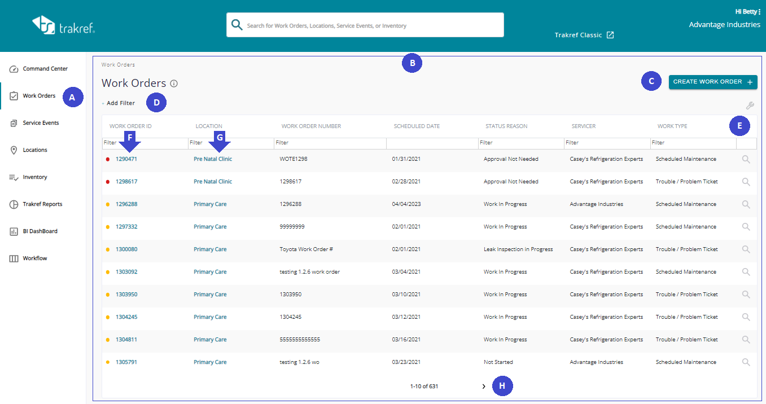
Task: Click the Work Orders breadcrumb
Action: [118, 65]
